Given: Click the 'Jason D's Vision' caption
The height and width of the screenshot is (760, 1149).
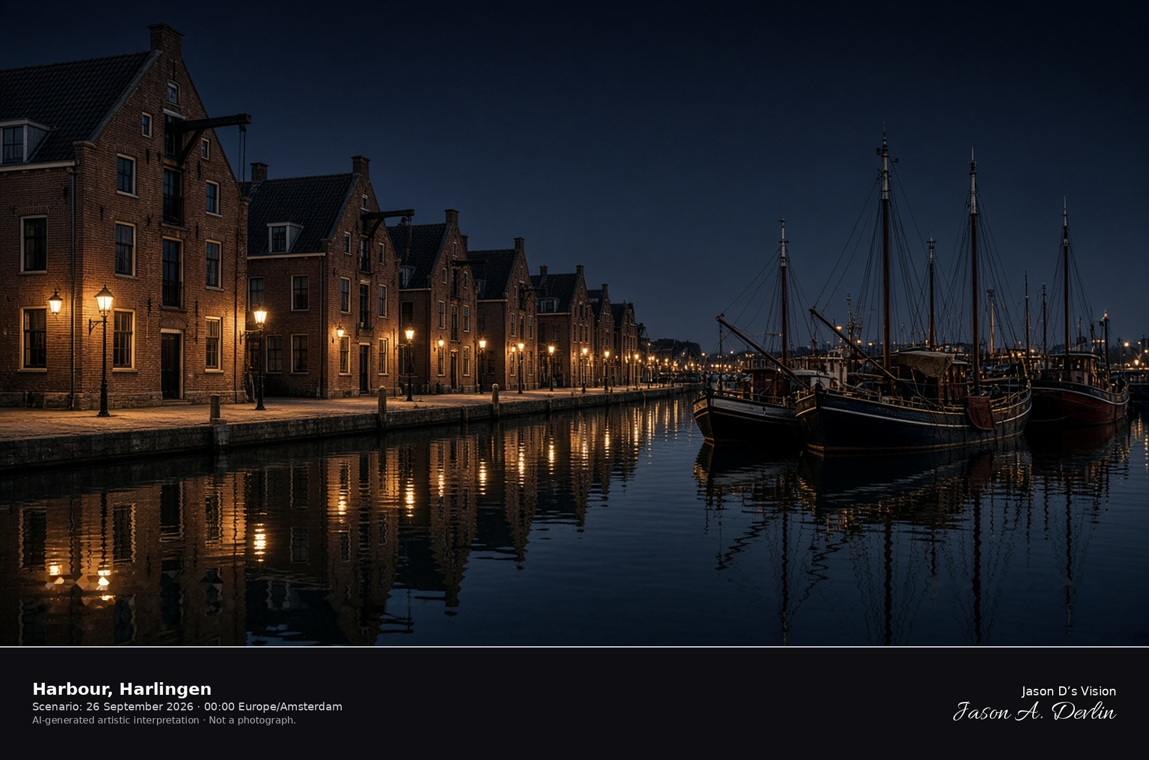Looking at the screenshot, I should (1068, 691).
